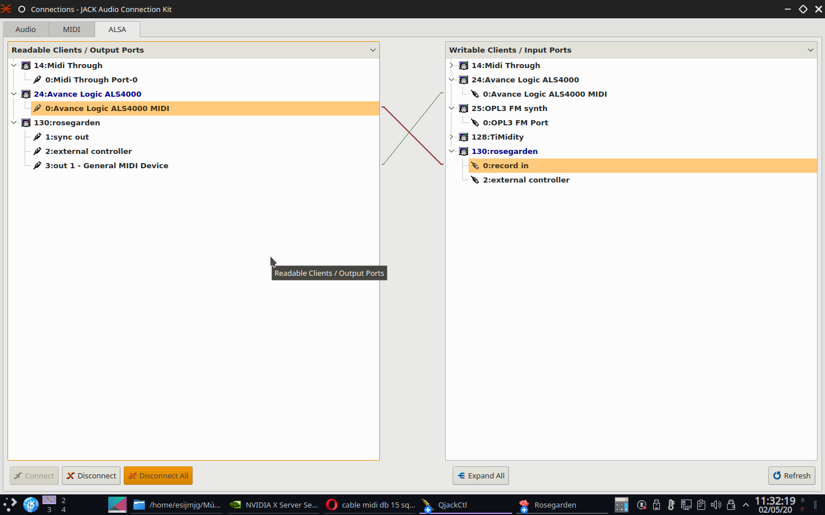Viewport: 825px width, 515px height.
Task: Click plug icon of output 2:external controller
Action: (37, 151)
